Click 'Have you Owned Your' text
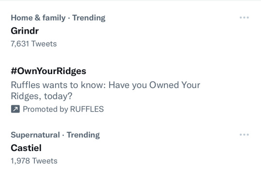This screenshot has width=261, height=177. 154,85
